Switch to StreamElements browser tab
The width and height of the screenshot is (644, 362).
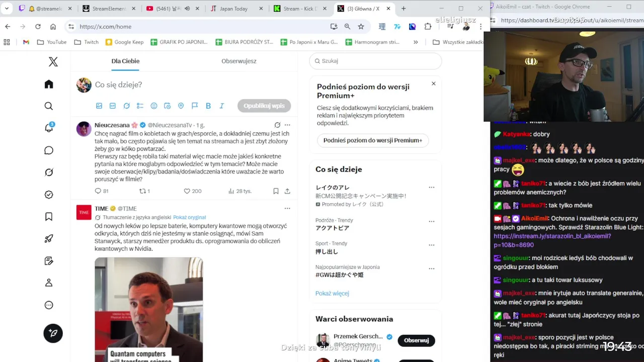(x=109, y=9)
